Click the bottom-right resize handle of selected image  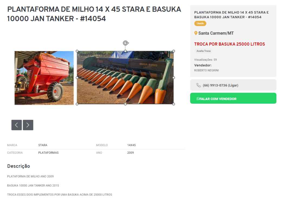[x=173, y=104]
